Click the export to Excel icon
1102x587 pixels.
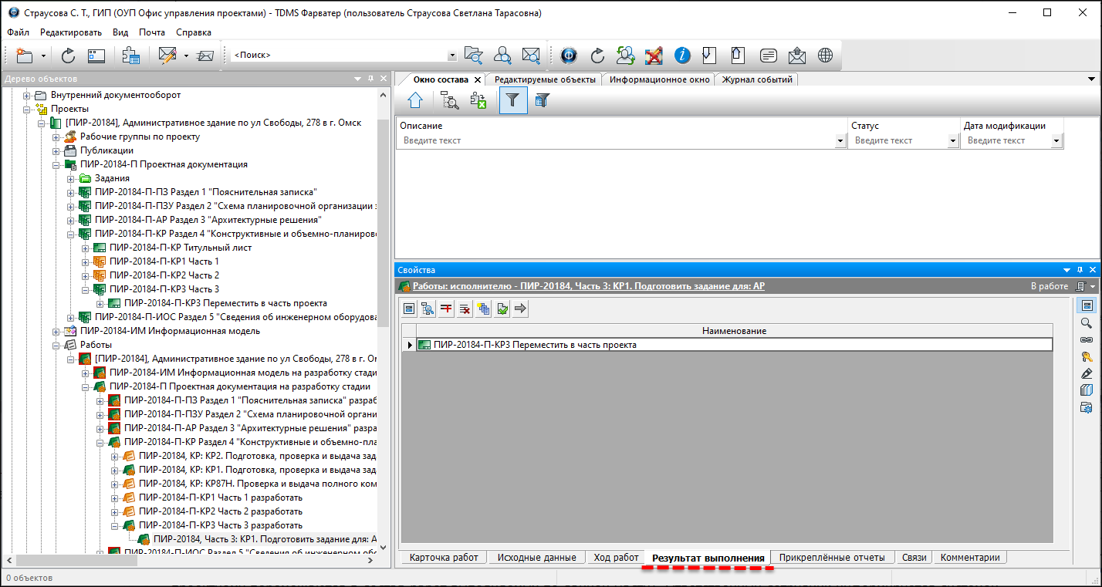[478, 100]
